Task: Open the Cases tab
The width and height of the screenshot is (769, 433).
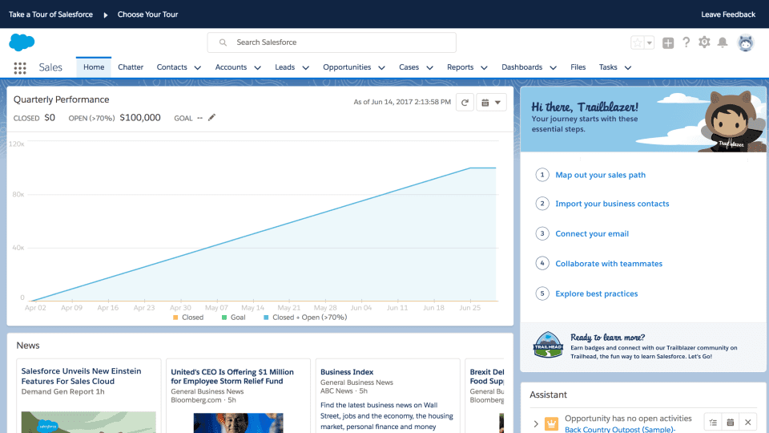Action: pos(409,67)
